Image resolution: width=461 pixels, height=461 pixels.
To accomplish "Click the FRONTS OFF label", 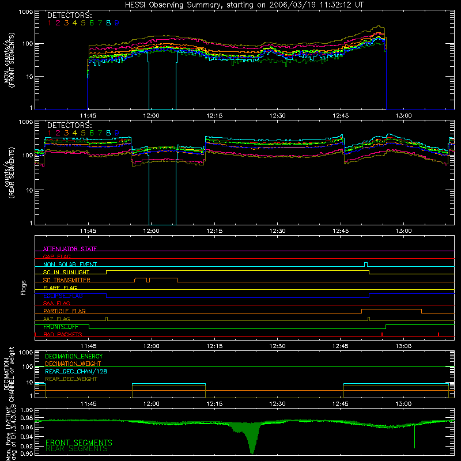I will (x=61, y=327).
